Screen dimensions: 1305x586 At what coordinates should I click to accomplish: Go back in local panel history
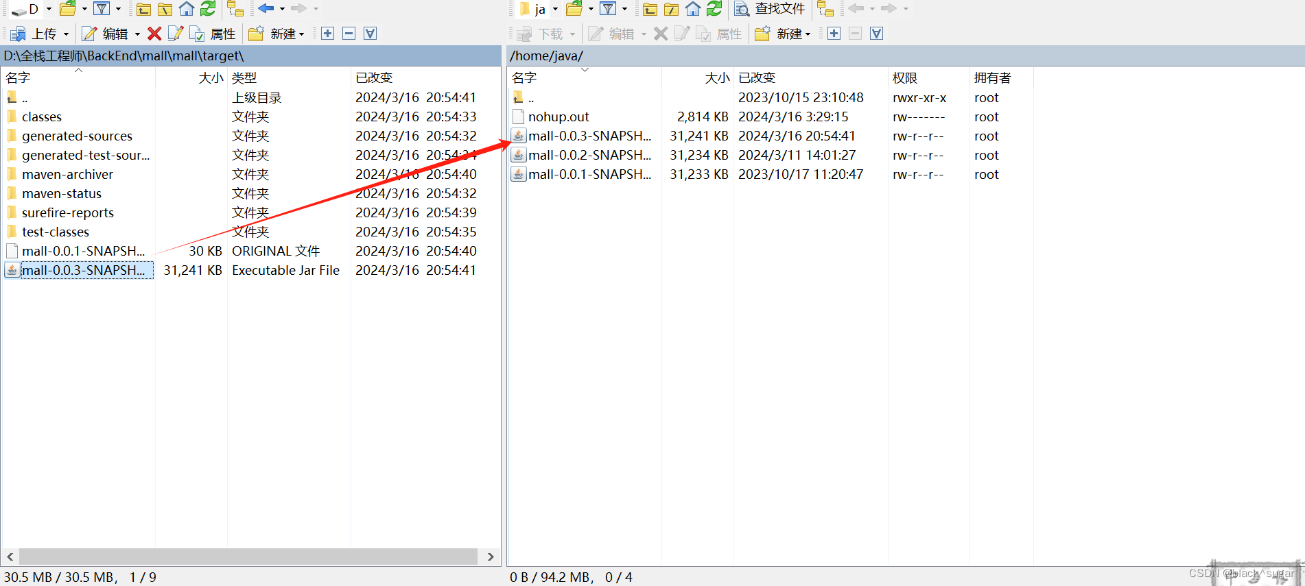click(x=266, y=9)
